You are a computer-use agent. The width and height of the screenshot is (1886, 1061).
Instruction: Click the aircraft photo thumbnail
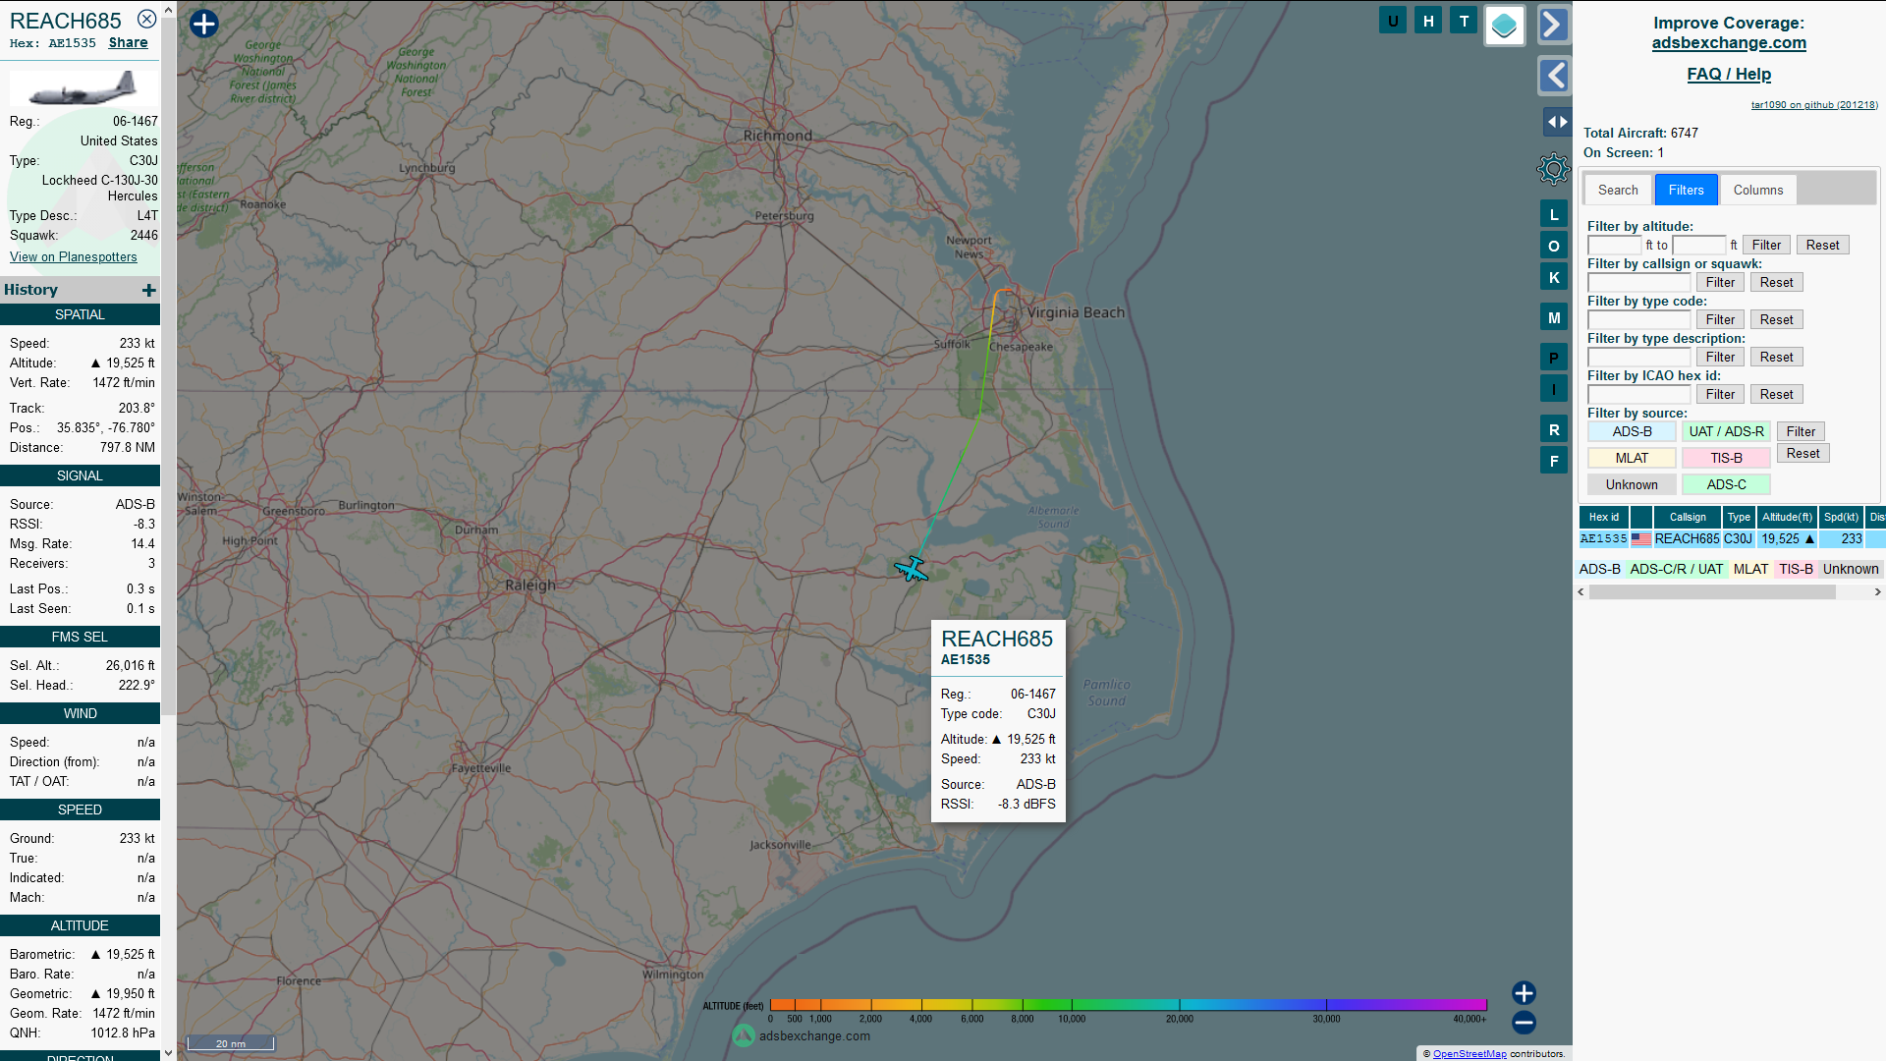[x=83, y=88]
